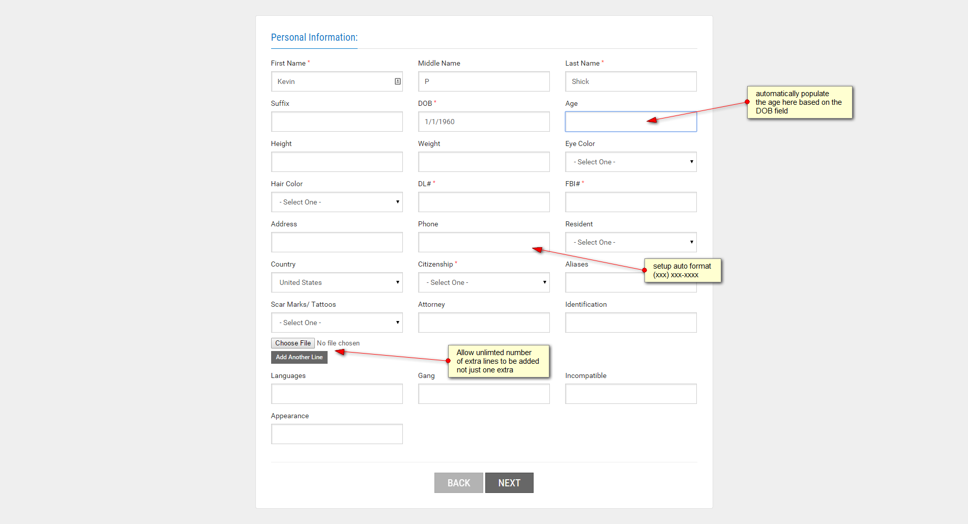Open the Resident dropdown

(x=630, y=242)
